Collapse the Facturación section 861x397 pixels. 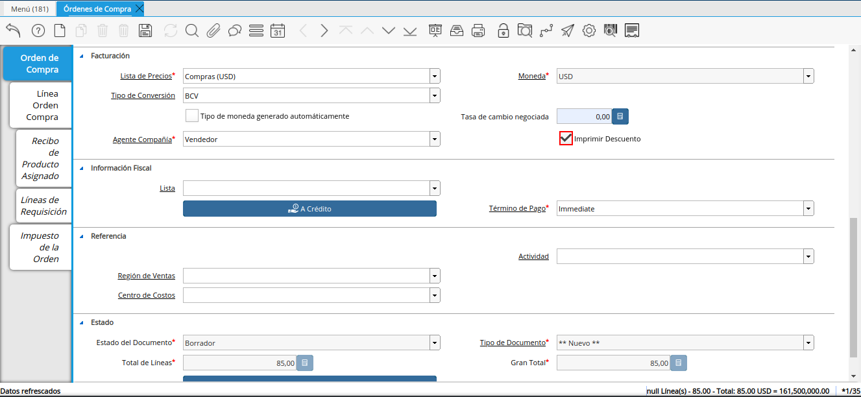[82, 56]
